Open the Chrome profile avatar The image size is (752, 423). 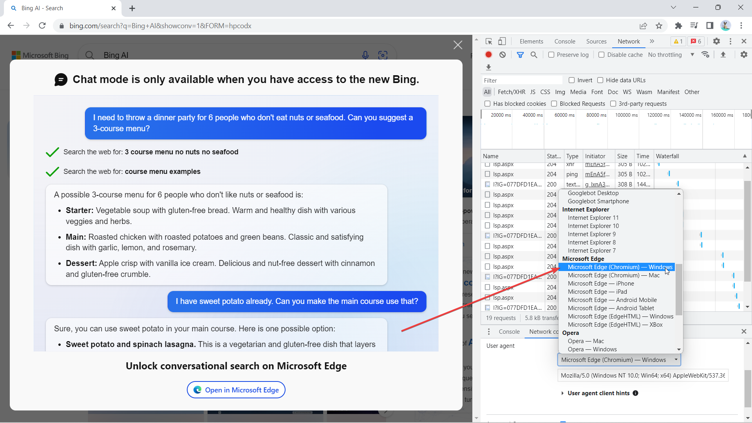point(725,26)
